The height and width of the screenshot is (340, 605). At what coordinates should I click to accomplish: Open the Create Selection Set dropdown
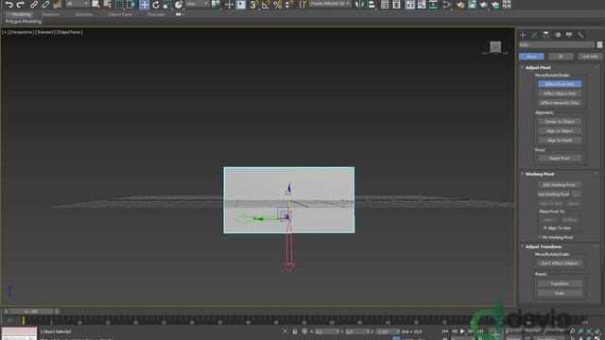[x=330, y=4]
